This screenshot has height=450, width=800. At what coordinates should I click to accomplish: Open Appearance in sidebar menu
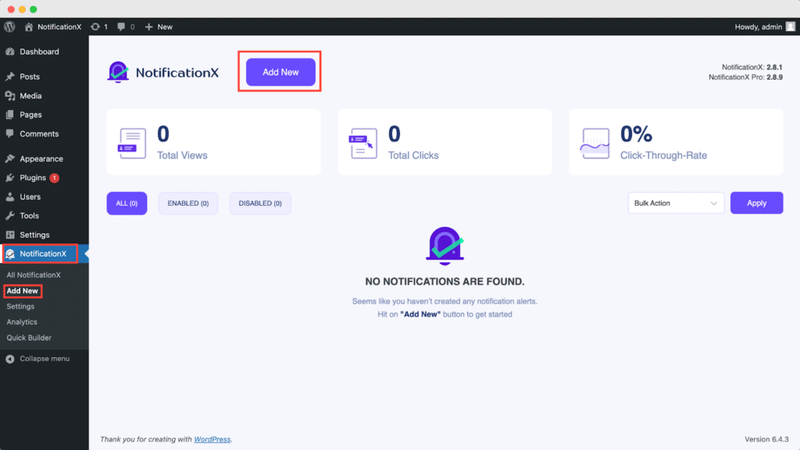pos(41,158)
